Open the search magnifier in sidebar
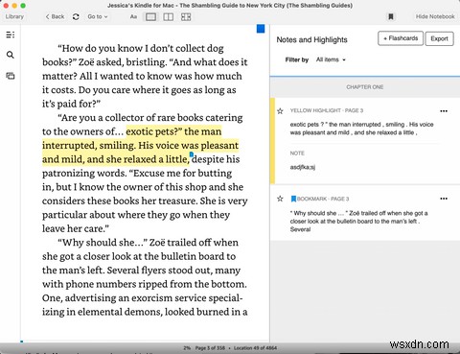Screen dimensions: 460x354 [x=11, y=55]
